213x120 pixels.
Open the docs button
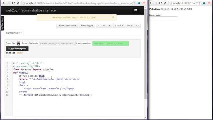129,25
